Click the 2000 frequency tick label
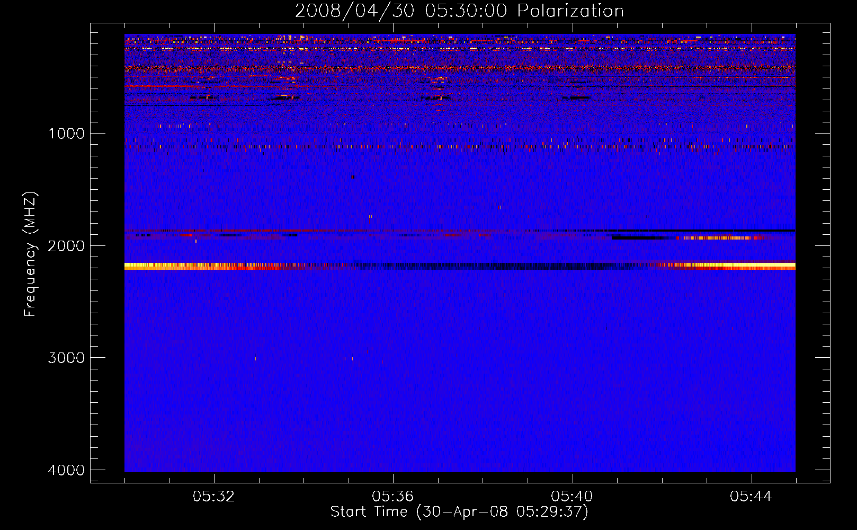The width and height of the screenshot is (857, 530). 66,246
